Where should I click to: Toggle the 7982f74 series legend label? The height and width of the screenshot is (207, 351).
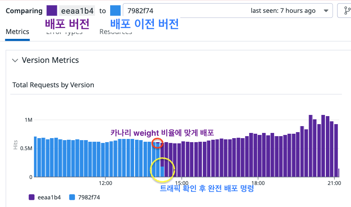click(x=88, y=197)
